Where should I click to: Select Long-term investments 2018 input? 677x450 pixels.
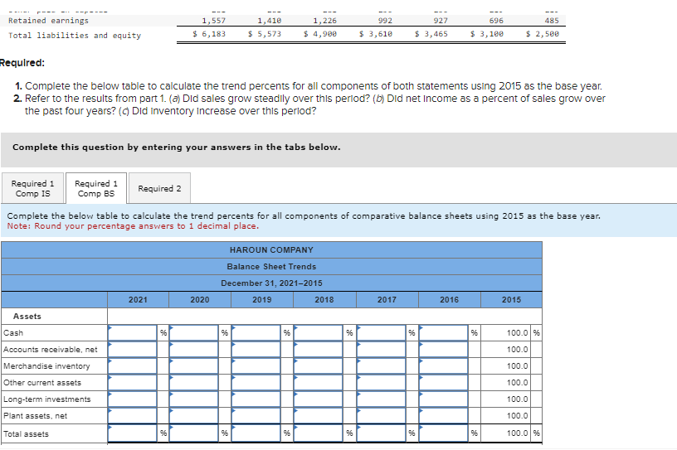coord(319,399)
